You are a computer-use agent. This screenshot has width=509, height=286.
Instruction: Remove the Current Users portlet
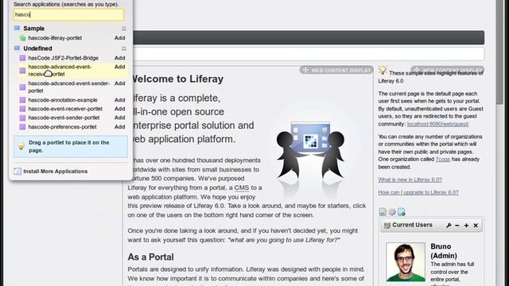pos(476,226)
